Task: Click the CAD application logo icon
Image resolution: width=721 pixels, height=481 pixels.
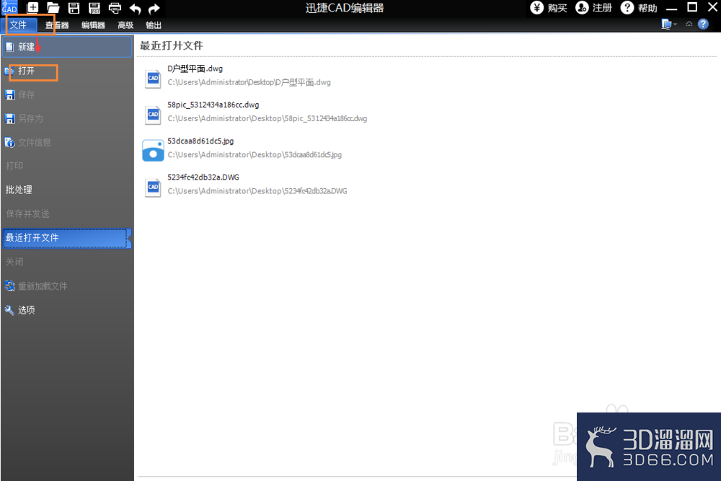Action: coord(9,7)
